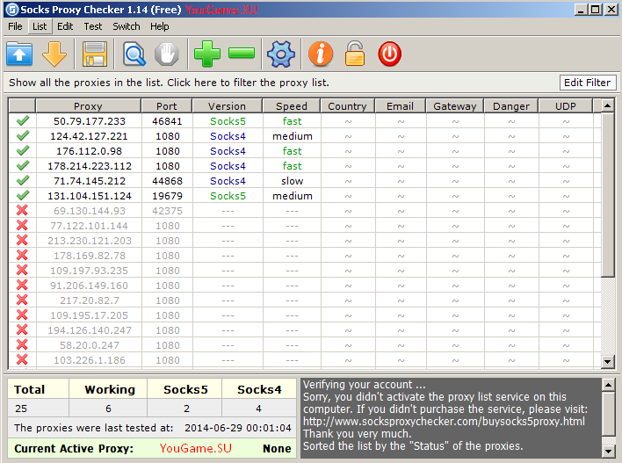The height and width of the screenshot is (463, 622).
Task: Click the orange download arrow icon
Action: (x=54, y=54)
